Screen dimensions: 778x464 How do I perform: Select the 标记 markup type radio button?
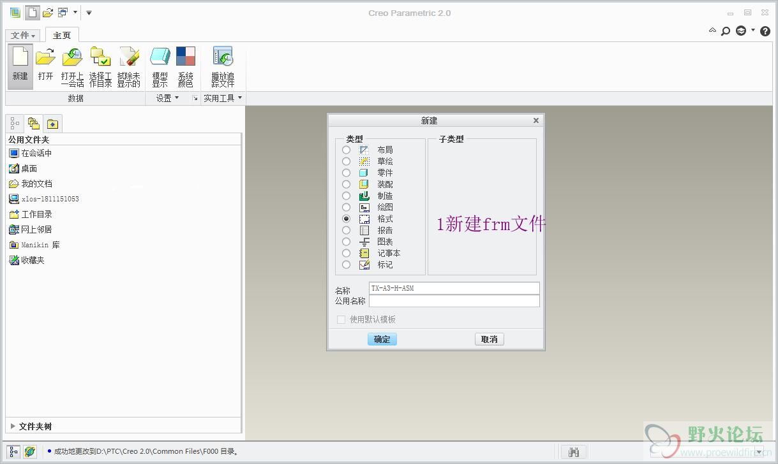(x=346, y=265)
